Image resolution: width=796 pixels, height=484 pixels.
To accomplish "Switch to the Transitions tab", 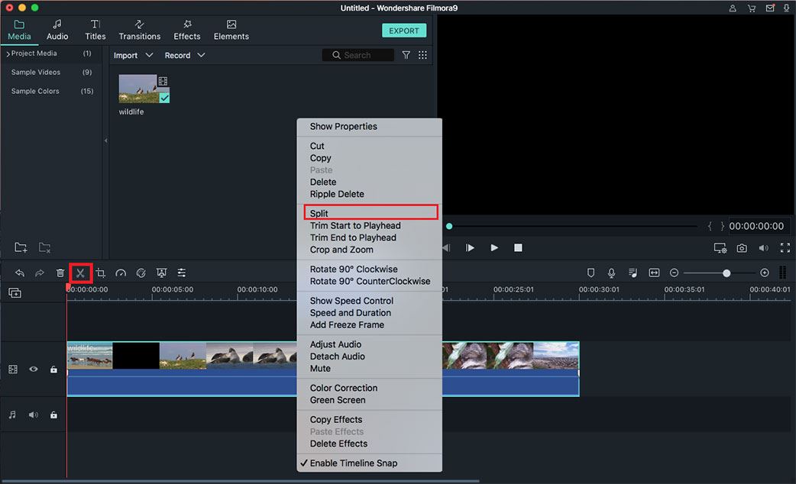I will pyautogui.click(x=140, y=30).
